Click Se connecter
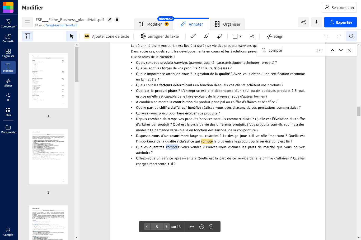This screenshot has width=361, height=240. point(339,7)
